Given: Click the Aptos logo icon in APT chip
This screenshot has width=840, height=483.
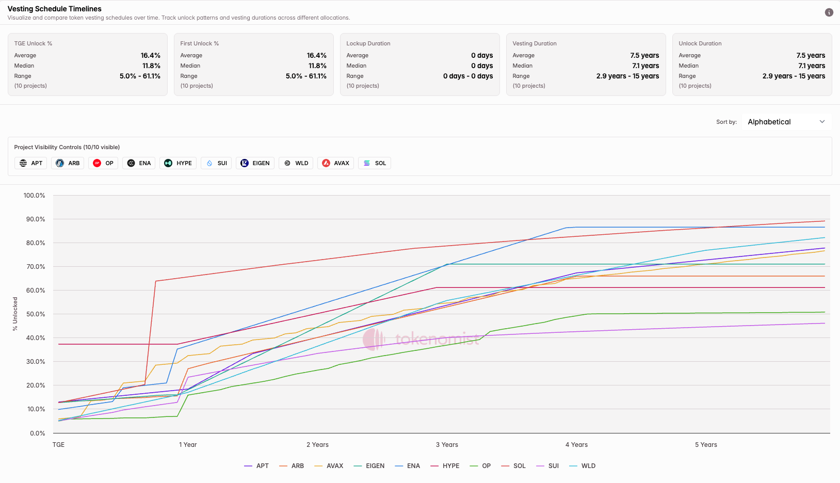Looking at the screenshot, I should coord(23,163).
